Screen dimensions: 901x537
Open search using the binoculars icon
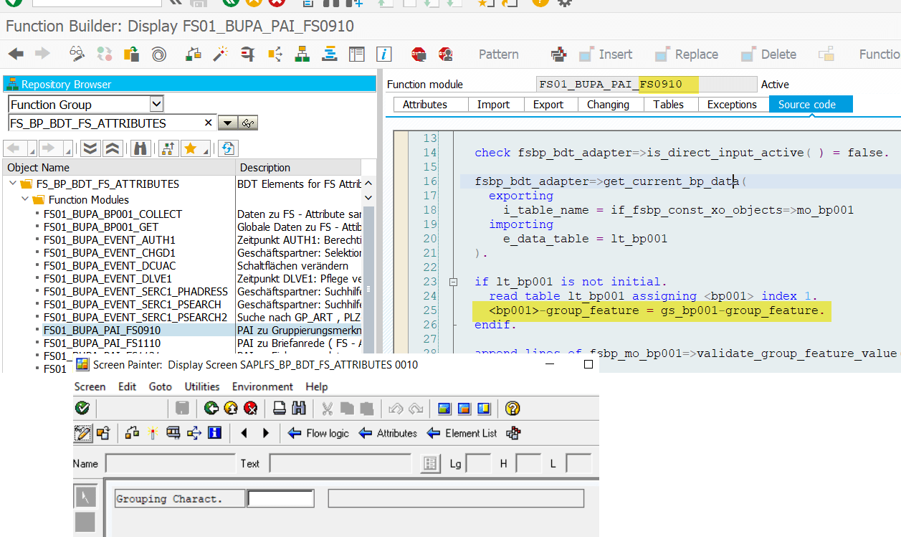pyautogui.click(x=140, y=149)
